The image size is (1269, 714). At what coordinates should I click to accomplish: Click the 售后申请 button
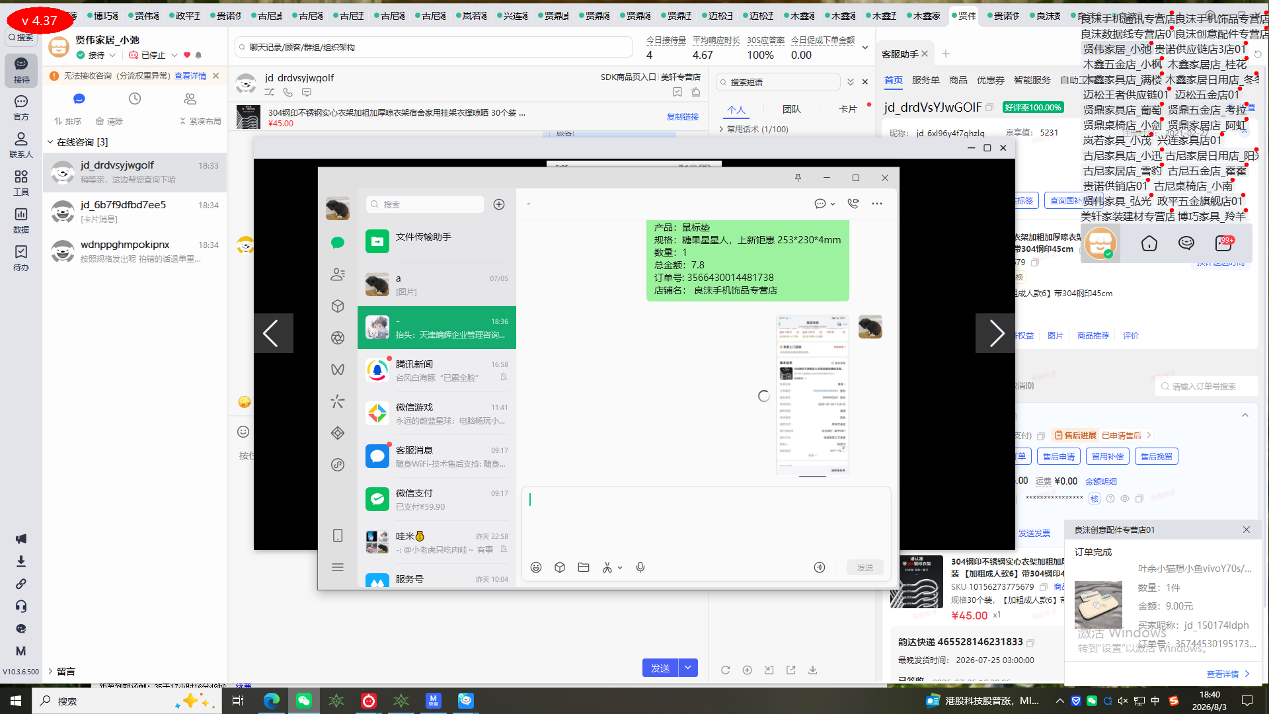(x=1059, y=456)
